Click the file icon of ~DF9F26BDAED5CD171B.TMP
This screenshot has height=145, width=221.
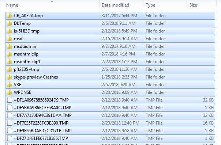[10, 131]
